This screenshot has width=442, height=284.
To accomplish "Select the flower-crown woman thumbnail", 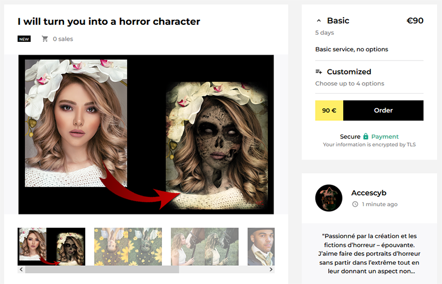I will coord(51,247).
